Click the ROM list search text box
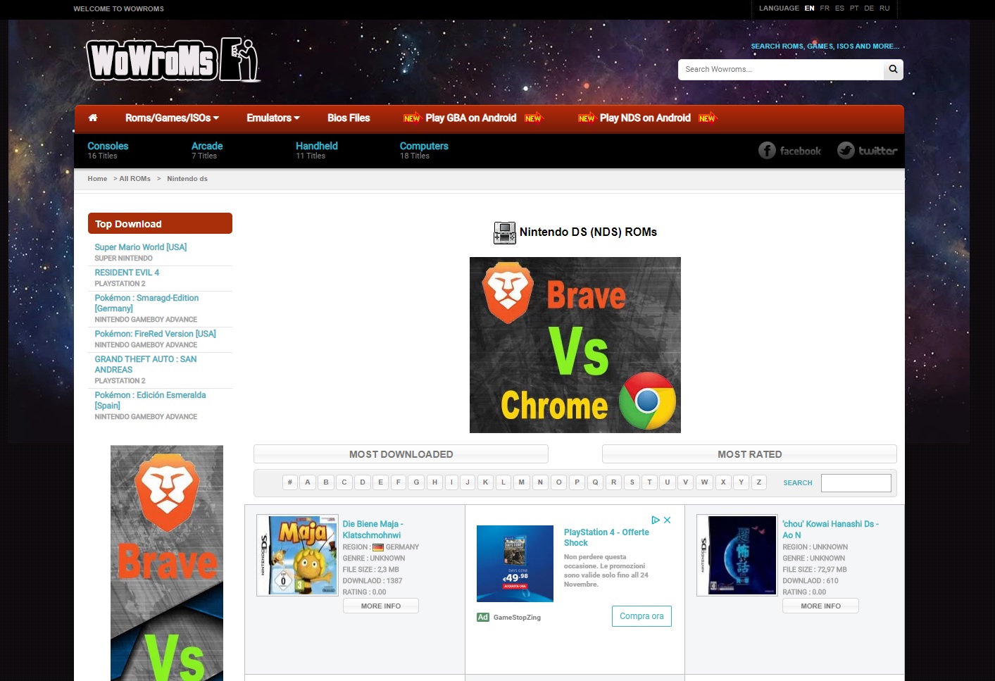 tap(856, 482)
